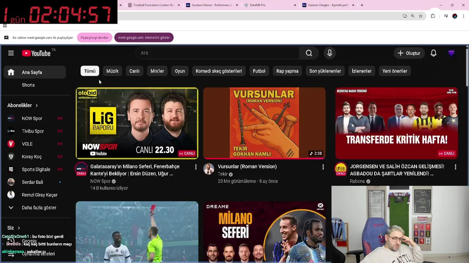The width and height of the screenshot is (469, 263).
Task: Switch to Football Formation Creator tab
Action: coord(154,5)
